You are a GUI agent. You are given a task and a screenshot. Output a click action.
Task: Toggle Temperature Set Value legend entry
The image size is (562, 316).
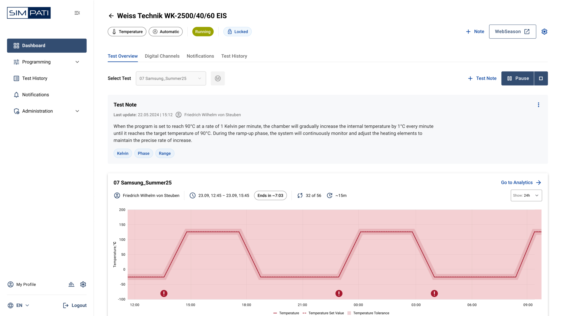(323, 313)
